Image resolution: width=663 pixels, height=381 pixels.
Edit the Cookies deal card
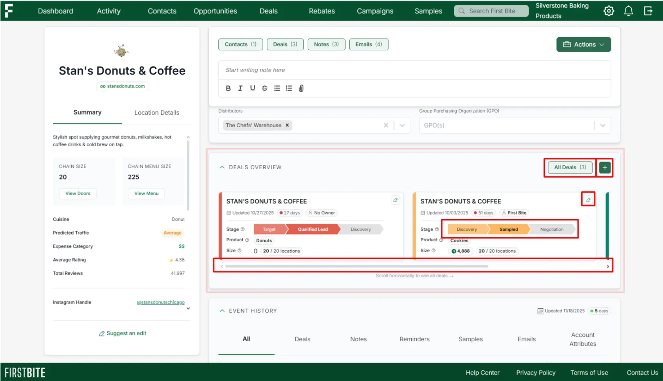[588, 200]
